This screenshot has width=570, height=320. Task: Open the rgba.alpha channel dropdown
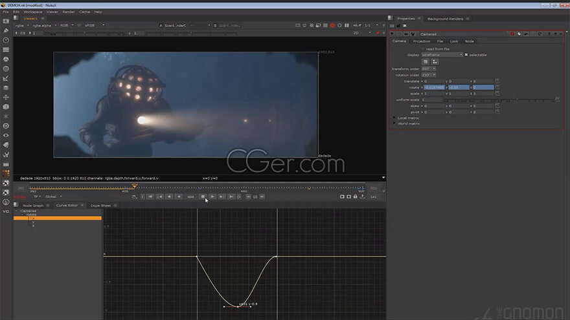[x=44, y=25]
